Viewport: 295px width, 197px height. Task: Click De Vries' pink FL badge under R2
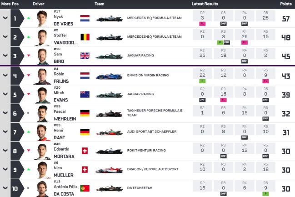[x=202, y=23]
